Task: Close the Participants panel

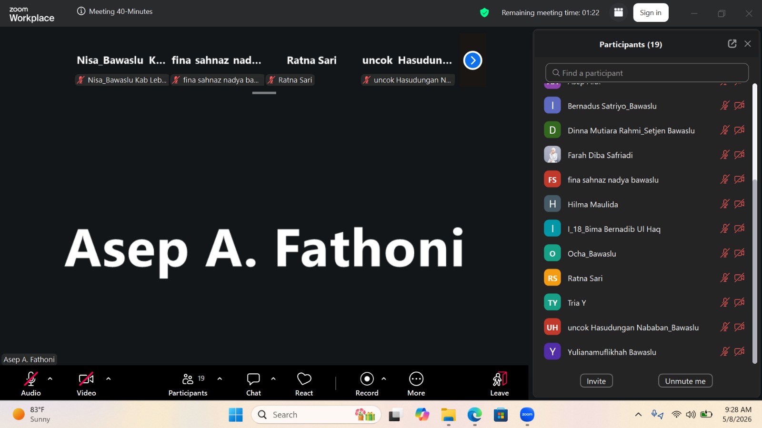Action: point(748,44)
